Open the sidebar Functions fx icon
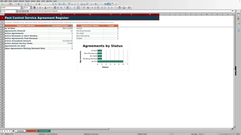241x135 pixels. tap(238, 30)
